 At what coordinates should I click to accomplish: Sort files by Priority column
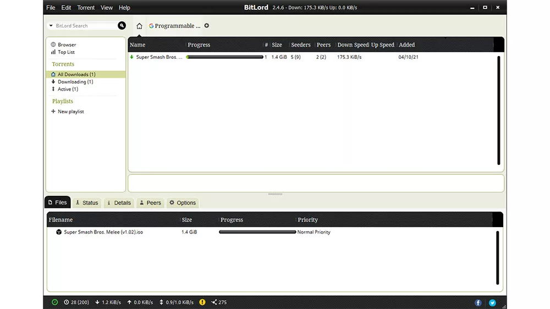308,219
